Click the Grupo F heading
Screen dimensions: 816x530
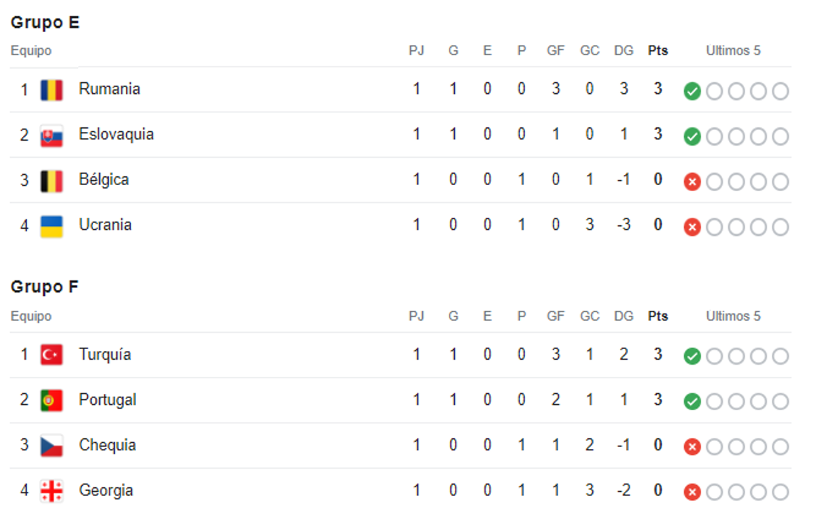[x=45, y=288]
